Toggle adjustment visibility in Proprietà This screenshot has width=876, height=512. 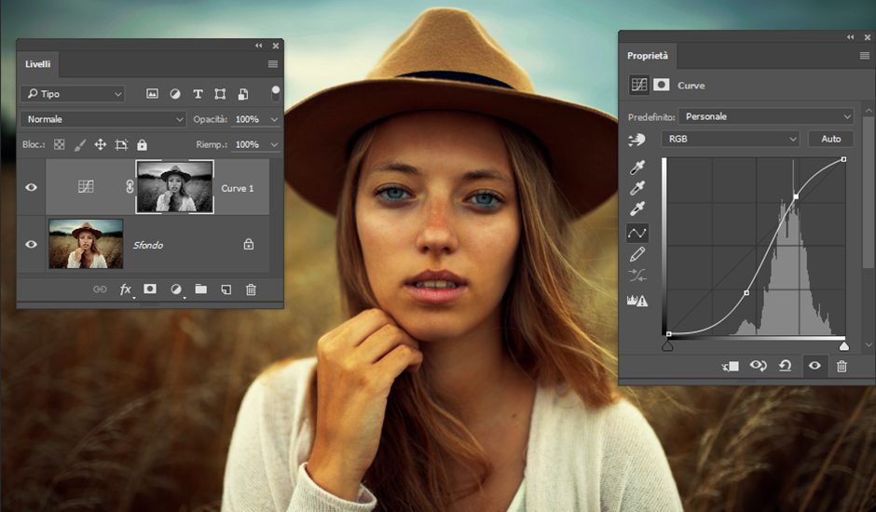[814, 366]
